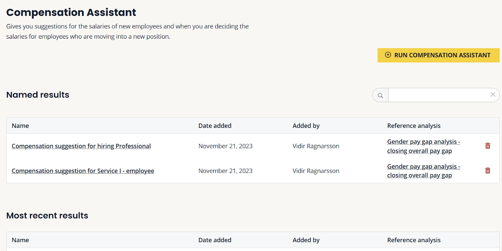Image resolution: width=502 pixels, height=251 pixels.
Task: Sort Named results by the Added by column
Action: point(306,126)
